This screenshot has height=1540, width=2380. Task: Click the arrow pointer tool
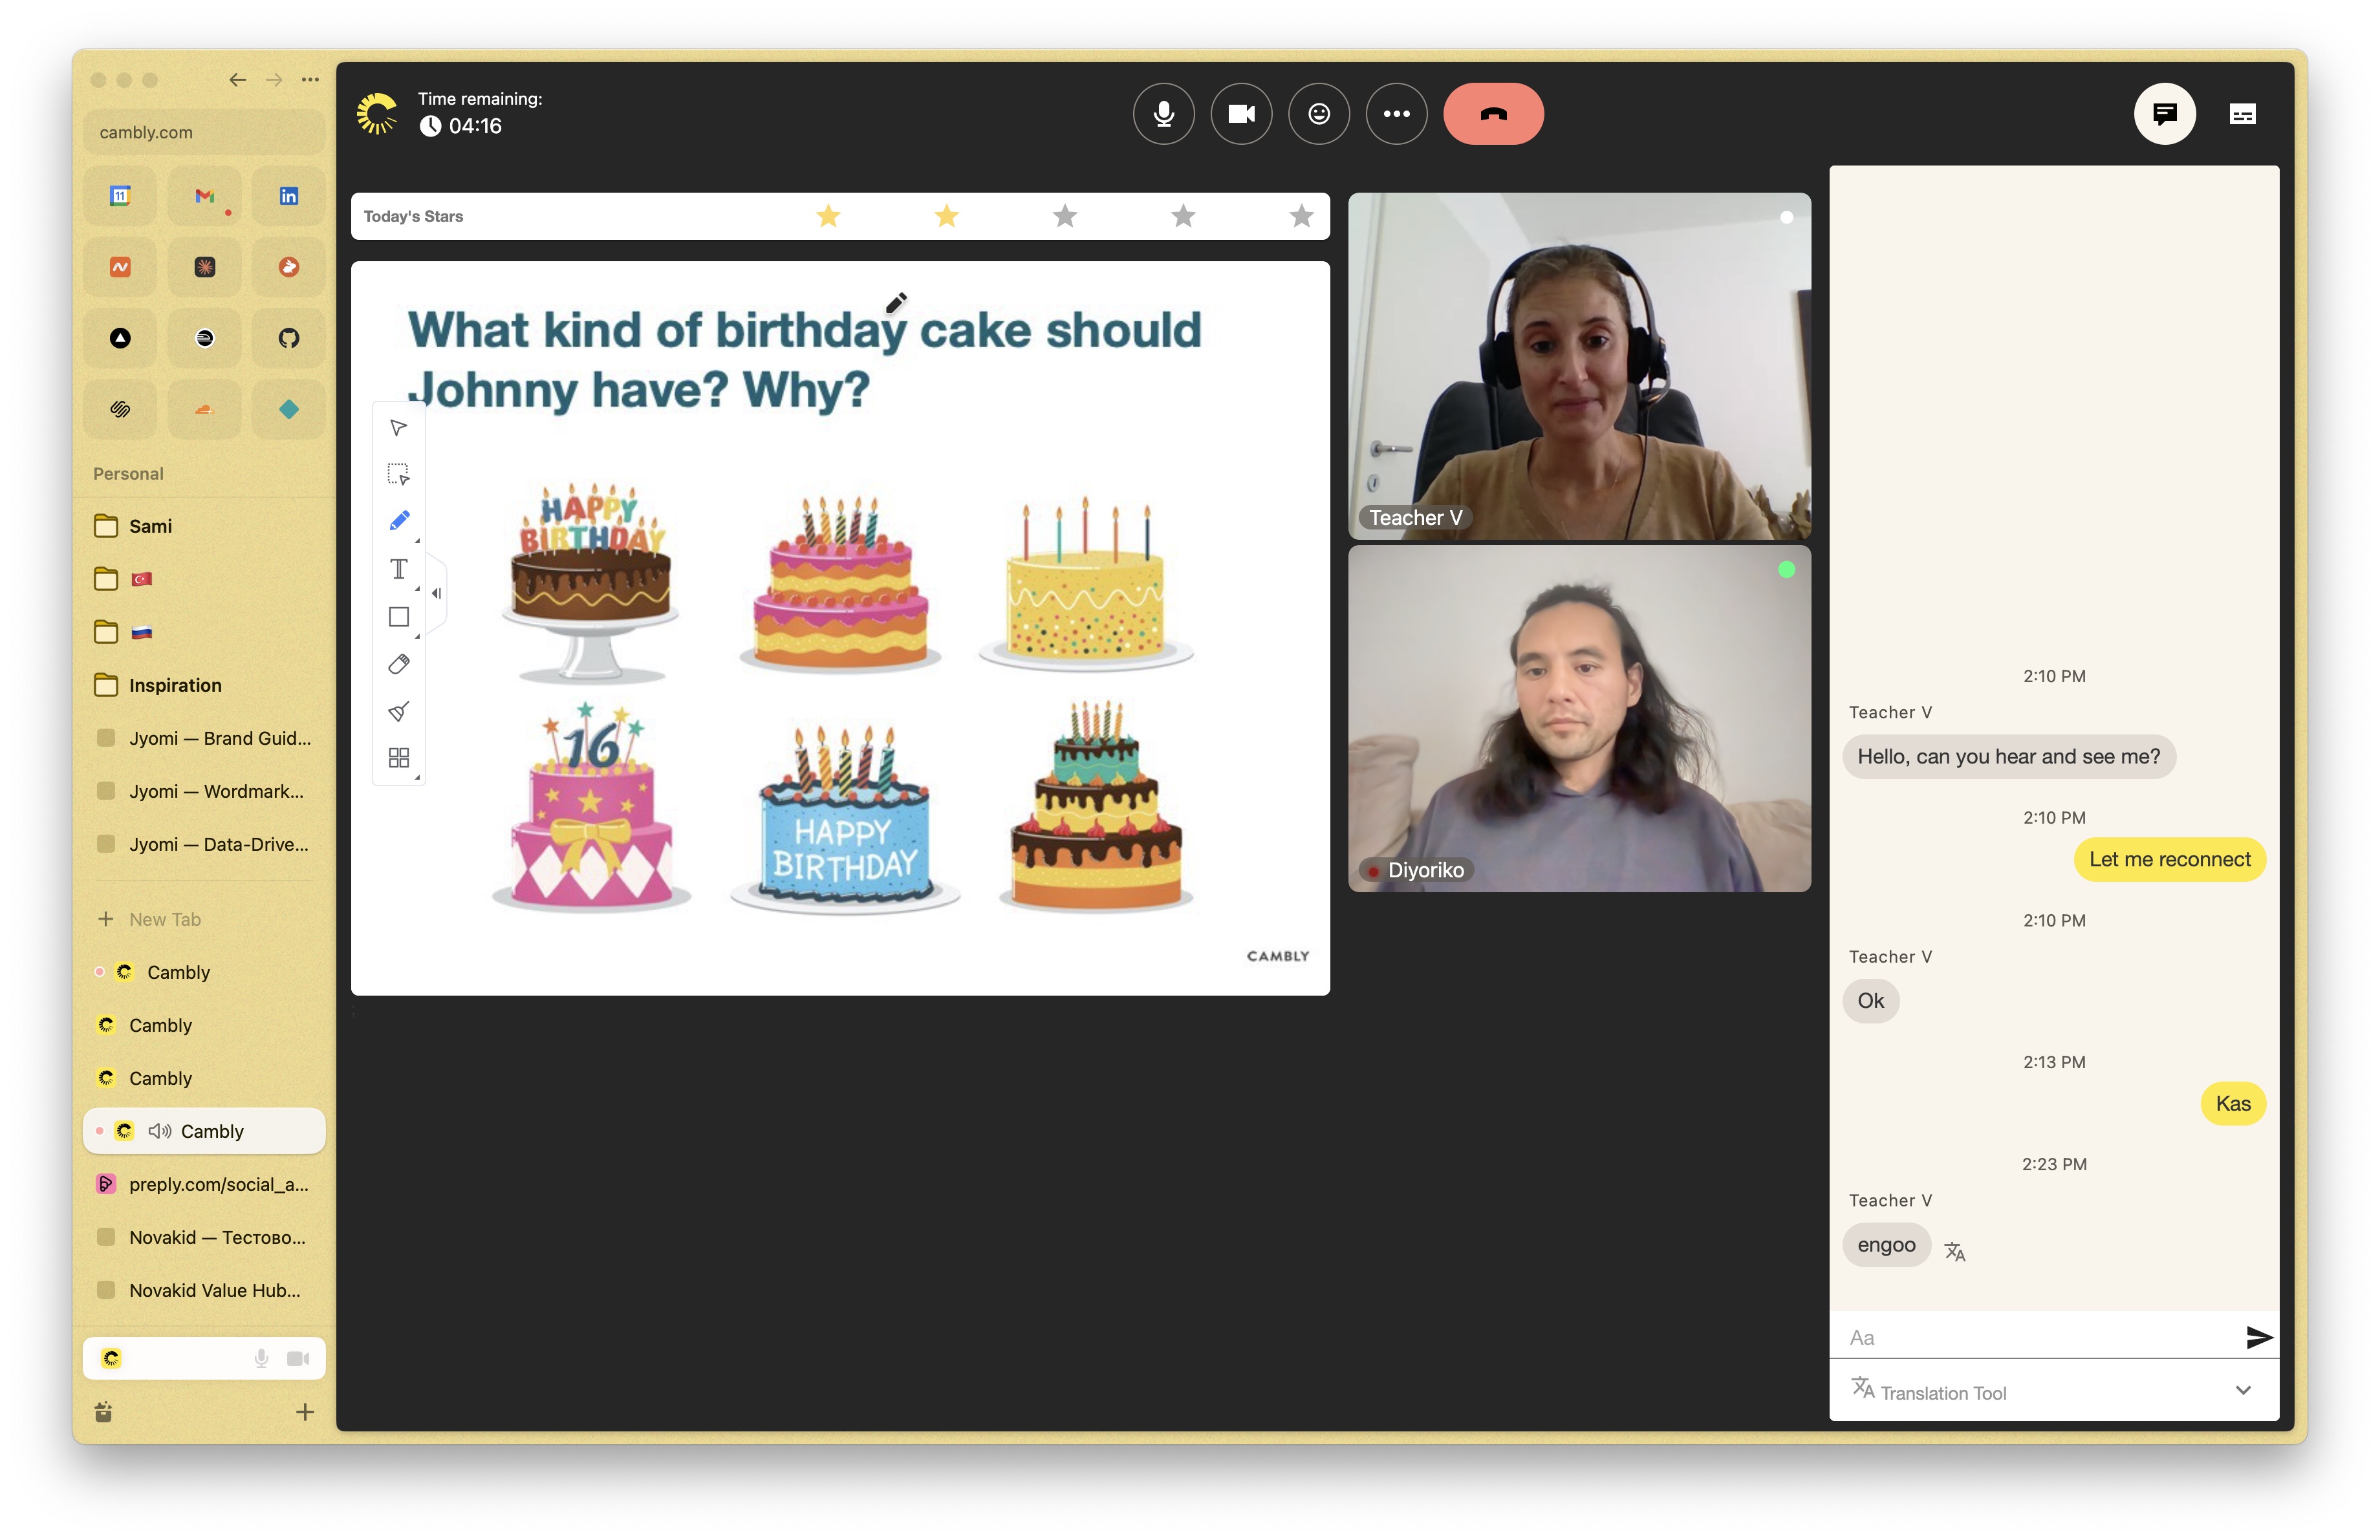point(398,428)
